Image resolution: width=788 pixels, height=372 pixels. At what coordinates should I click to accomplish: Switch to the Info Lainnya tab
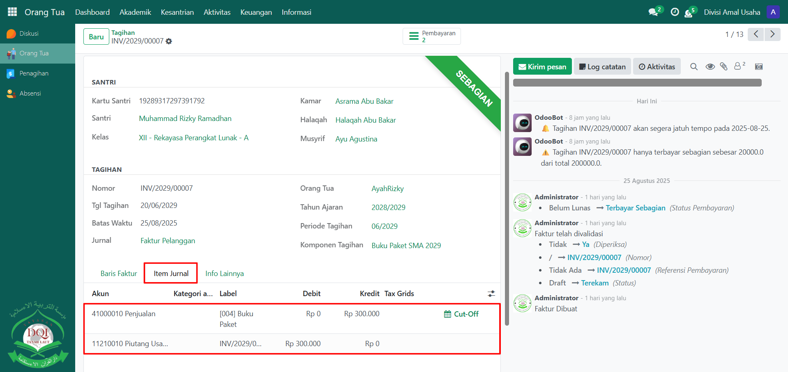click(224, 274)
